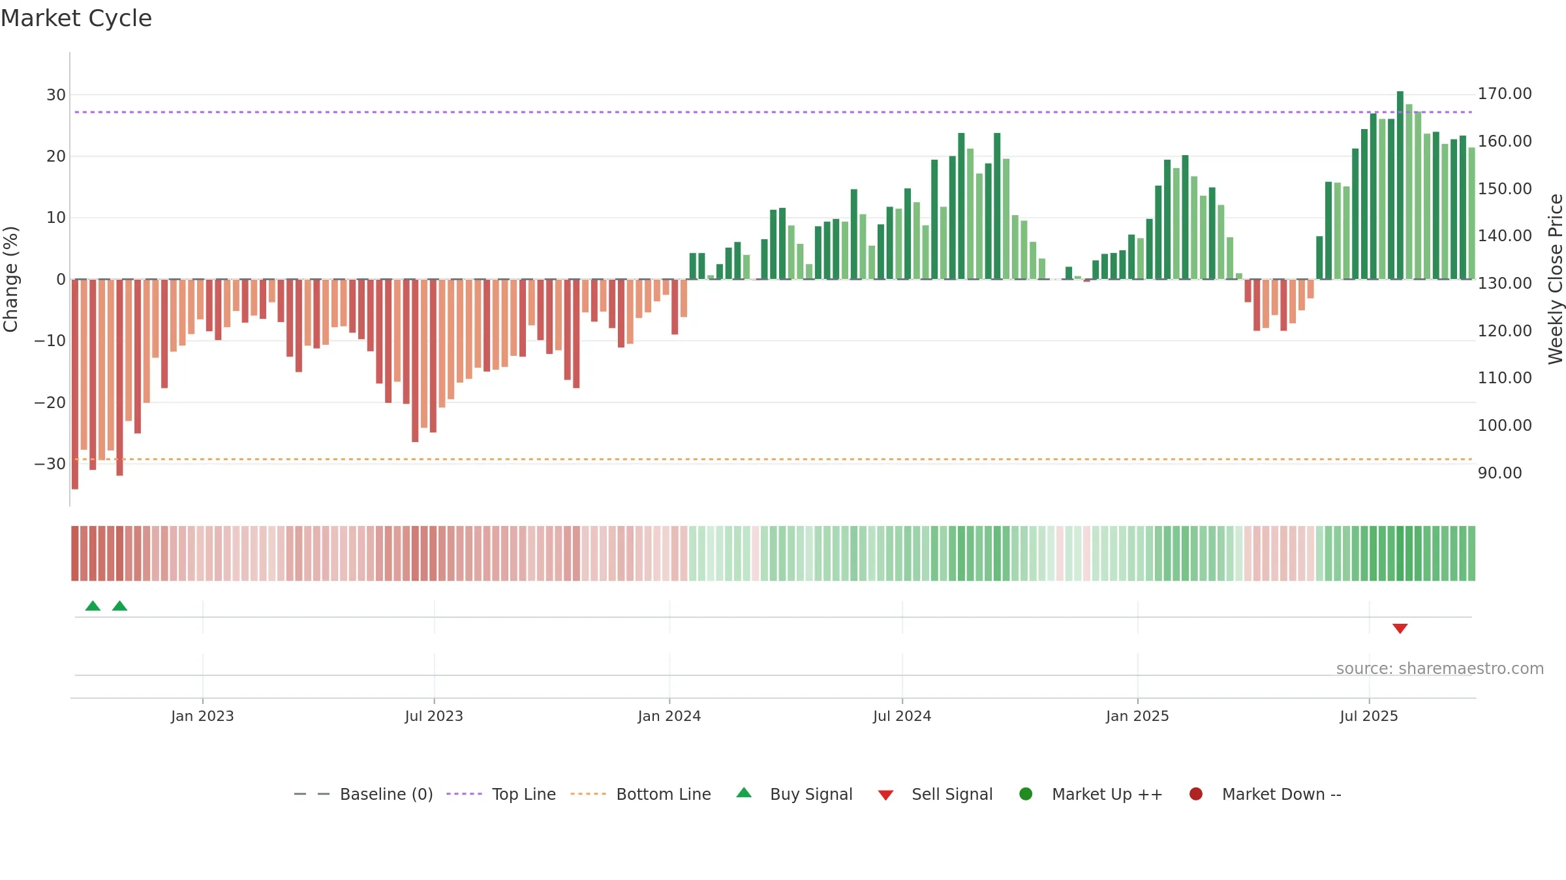Click the Jul 2025 x-axis label
Viewport: 1566px width, 880px height.
1369,716
